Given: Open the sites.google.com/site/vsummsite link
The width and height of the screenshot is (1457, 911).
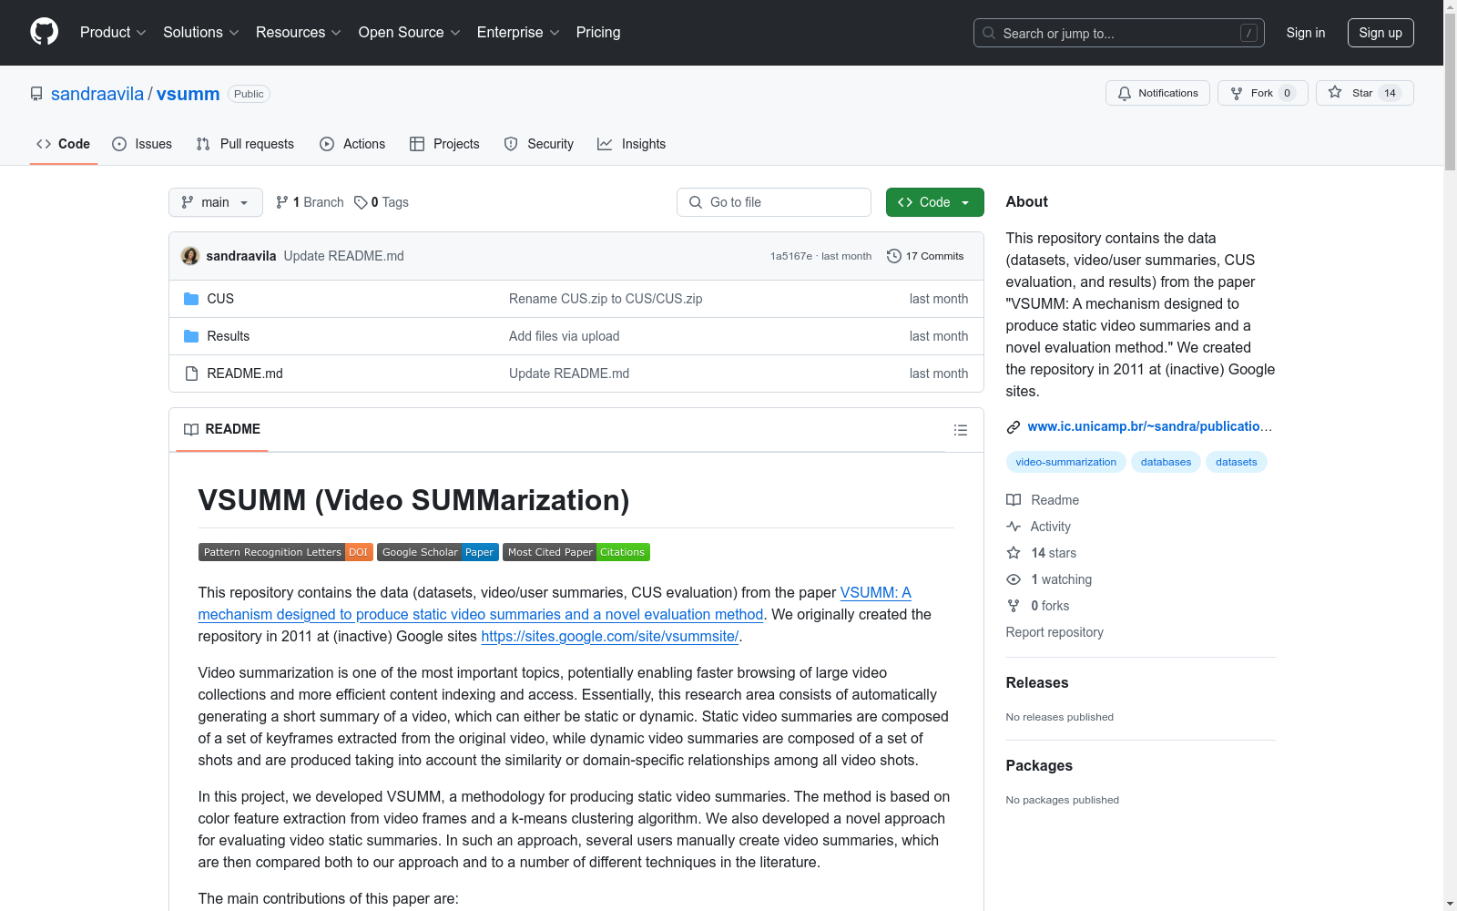Looking at the screenshot, I should pyautogui.click(x=610, y=636).
